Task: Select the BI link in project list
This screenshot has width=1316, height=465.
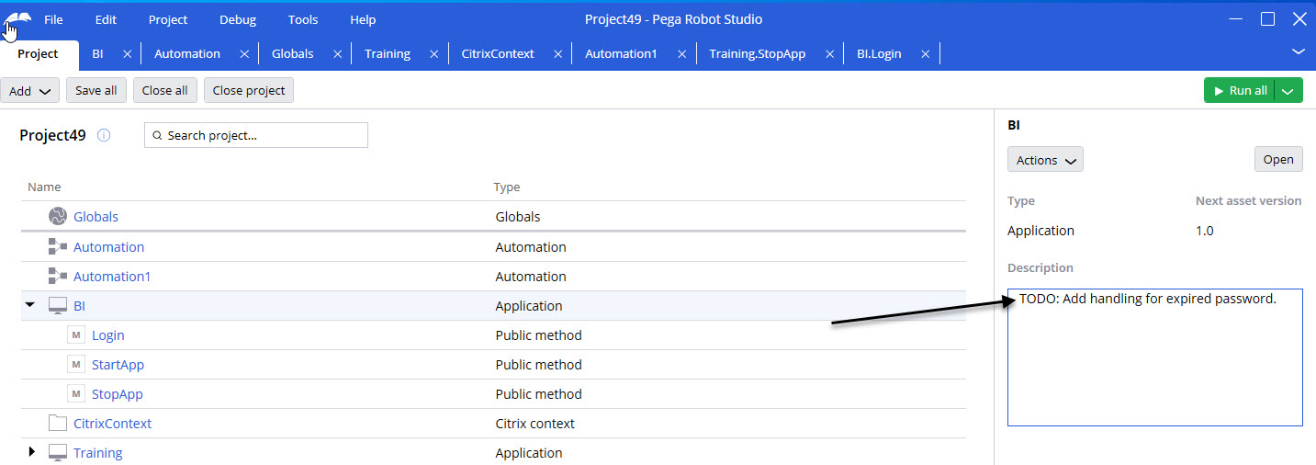Action: point(80,306)
